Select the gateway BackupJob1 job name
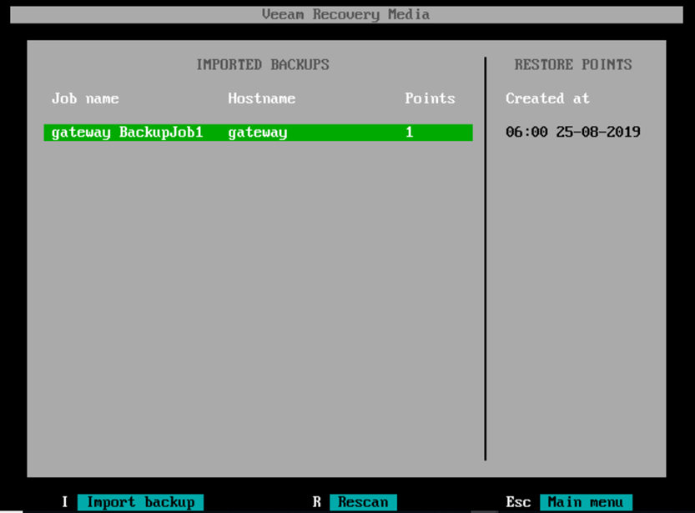 127,133
